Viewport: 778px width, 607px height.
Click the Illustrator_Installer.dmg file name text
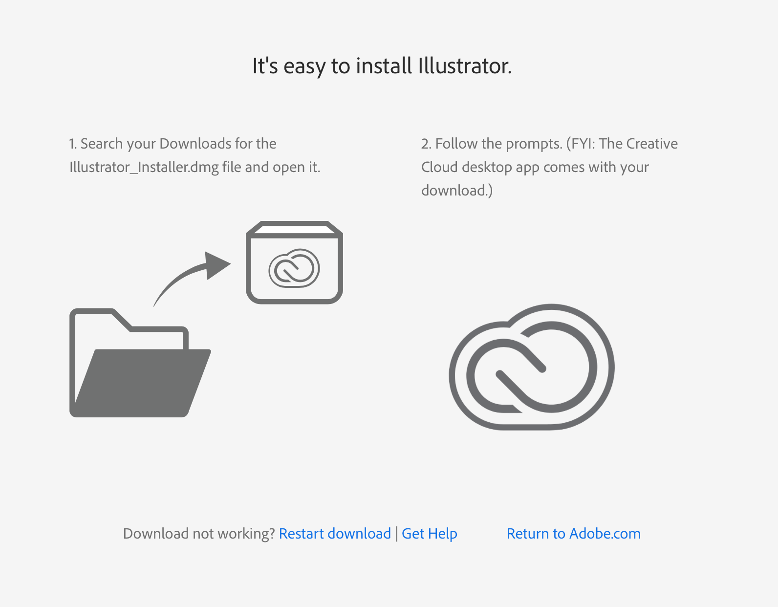(144, 167)
